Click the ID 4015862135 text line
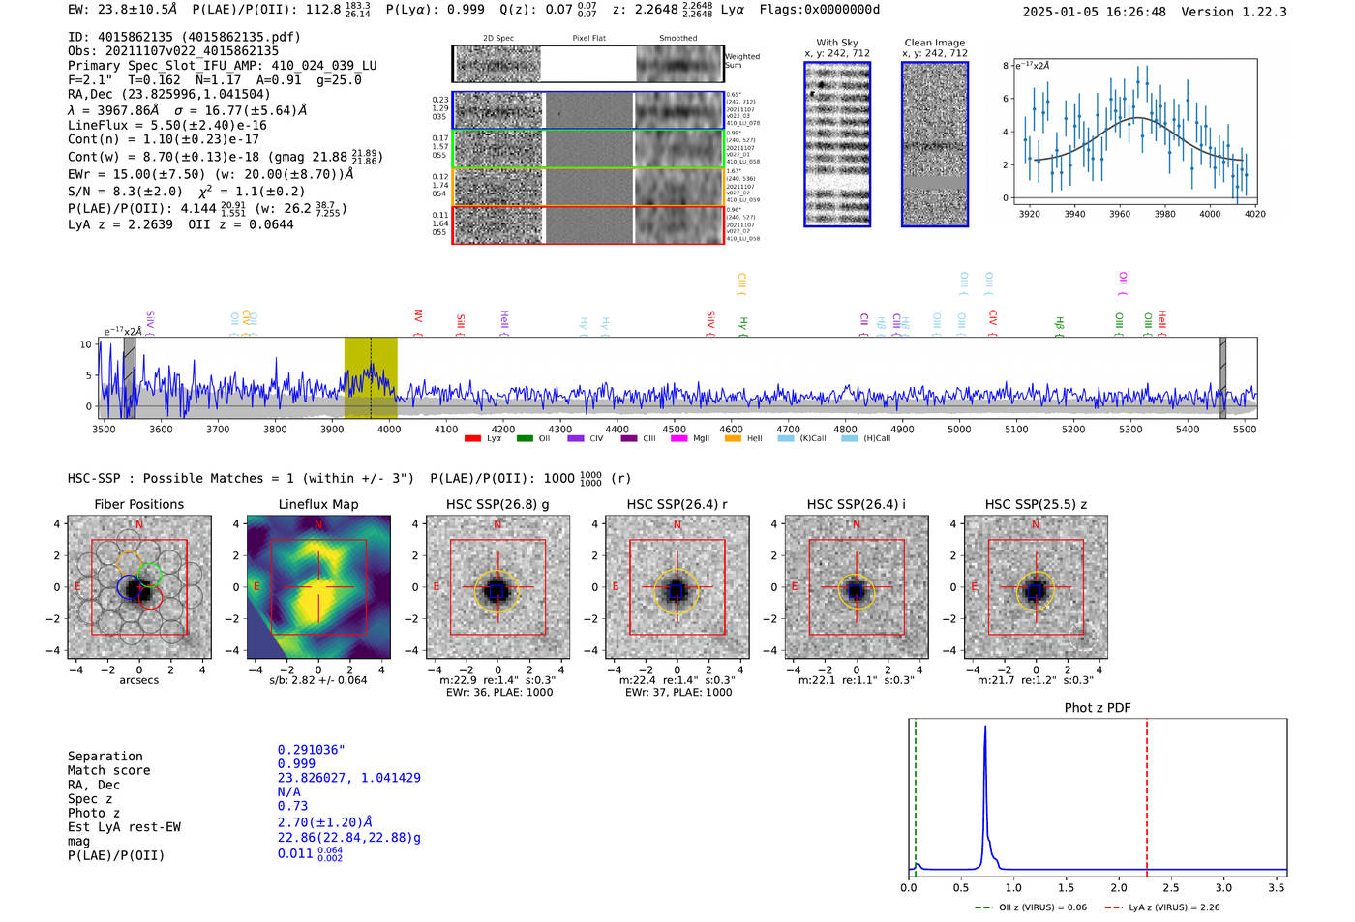The image size is (1355, 922). coord(184,37)
